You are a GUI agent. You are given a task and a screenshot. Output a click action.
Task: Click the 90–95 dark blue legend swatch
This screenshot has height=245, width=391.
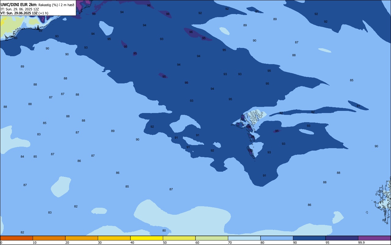coord(309,238)
